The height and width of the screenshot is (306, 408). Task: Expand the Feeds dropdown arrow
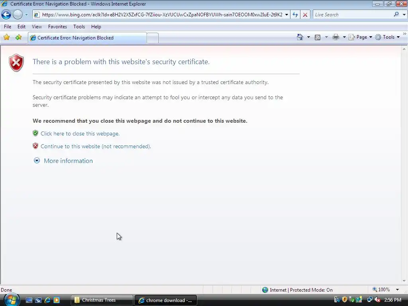pyautogui.click(x=326, y=37)
